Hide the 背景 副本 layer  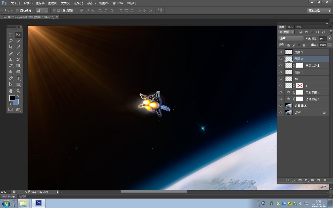[281, 106]
